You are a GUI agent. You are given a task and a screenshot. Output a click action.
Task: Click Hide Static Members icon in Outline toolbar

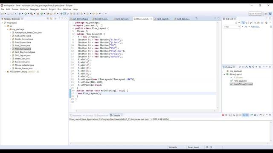253,67
